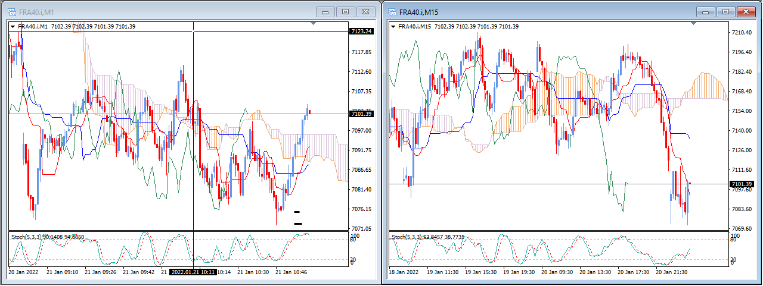The height and width of the screenshot is (286, 763).
Task: Close the FRA40.i,M15 chart window
Action: [746, 11]
